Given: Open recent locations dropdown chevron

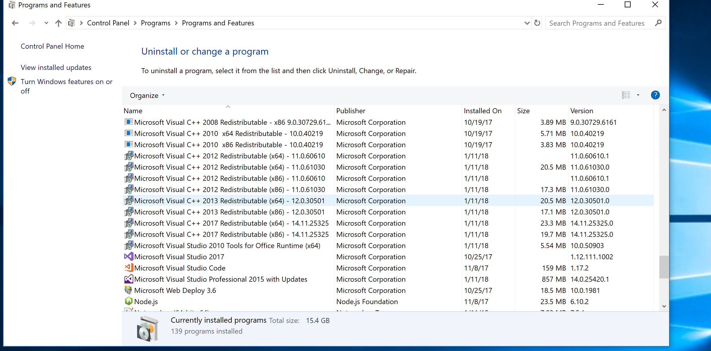Looking at the screenshot, I should pos(46,23).
